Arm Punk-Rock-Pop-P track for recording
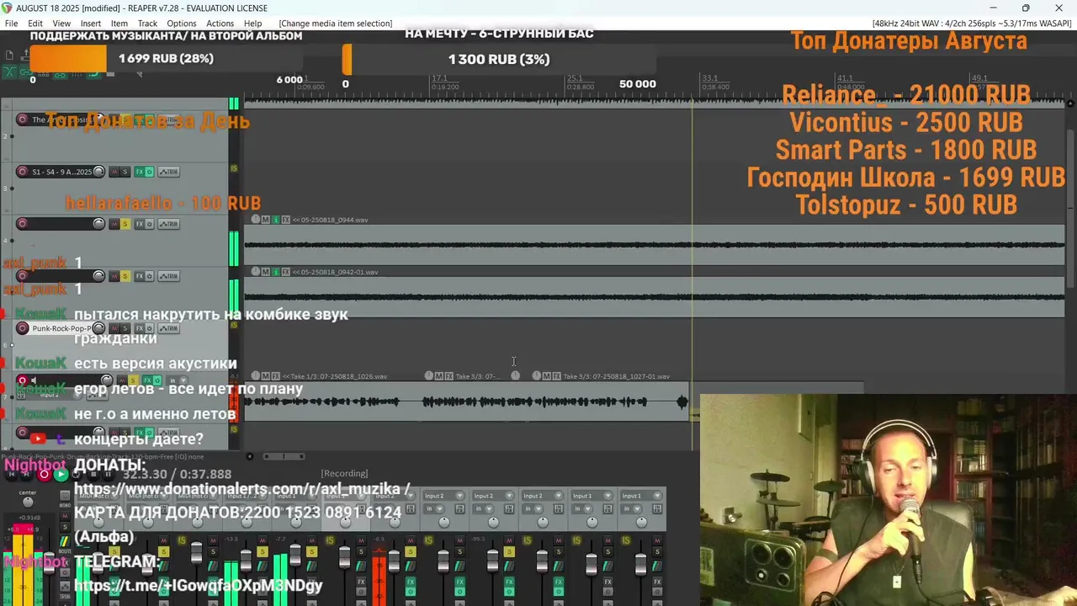This screenshot has height=606, width=1077. (x=23, y=328)
